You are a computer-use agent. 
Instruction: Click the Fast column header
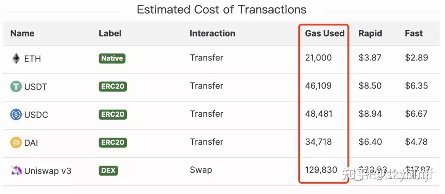click(414, 34)
